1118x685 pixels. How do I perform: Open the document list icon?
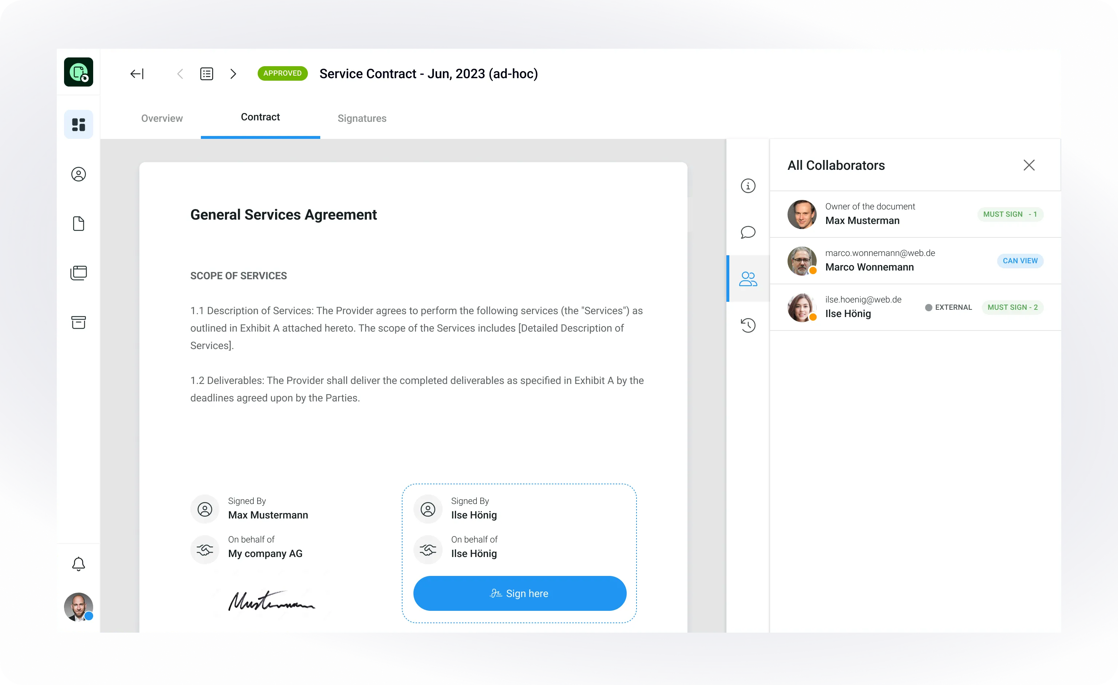pos(206,74)
